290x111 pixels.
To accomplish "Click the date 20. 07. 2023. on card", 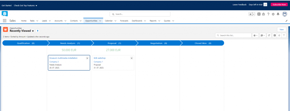I will coord(55,68).
